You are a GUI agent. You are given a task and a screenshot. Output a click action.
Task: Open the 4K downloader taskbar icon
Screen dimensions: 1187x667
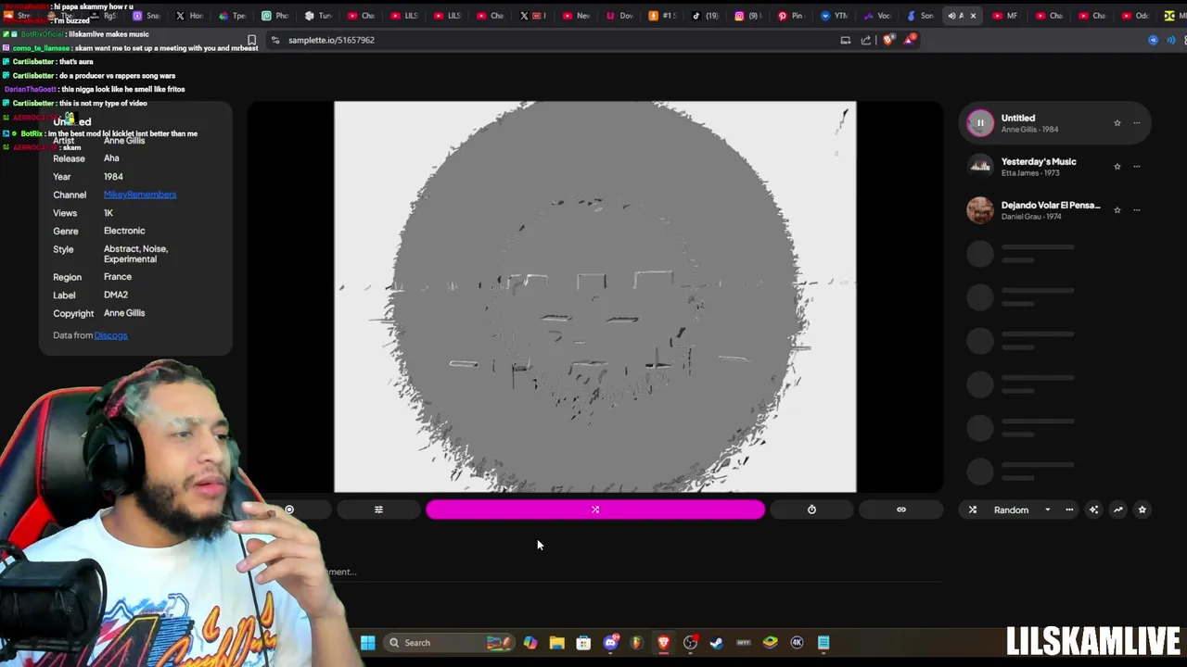point(797,642)
